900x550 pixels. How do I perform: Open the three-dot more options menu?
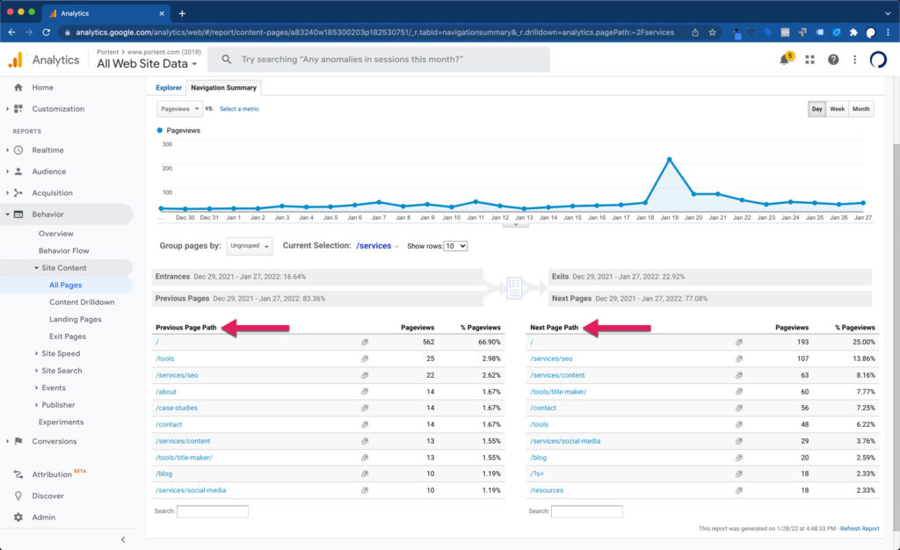854,60
